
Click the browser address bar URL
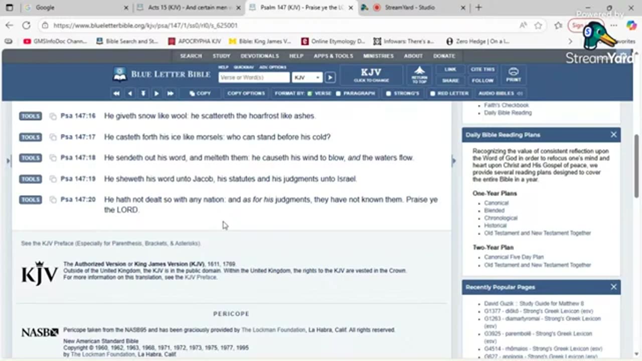(x=145, y=25)
